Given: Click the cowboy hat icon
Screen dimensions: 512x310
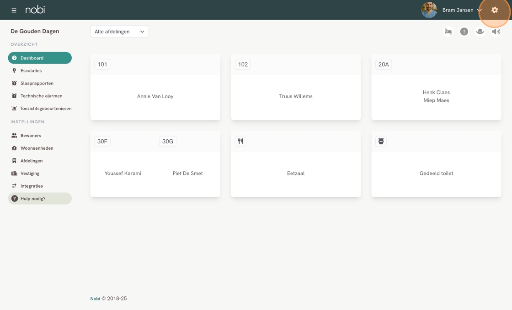Looking at the screenshot, I should (x=480, y=32).
